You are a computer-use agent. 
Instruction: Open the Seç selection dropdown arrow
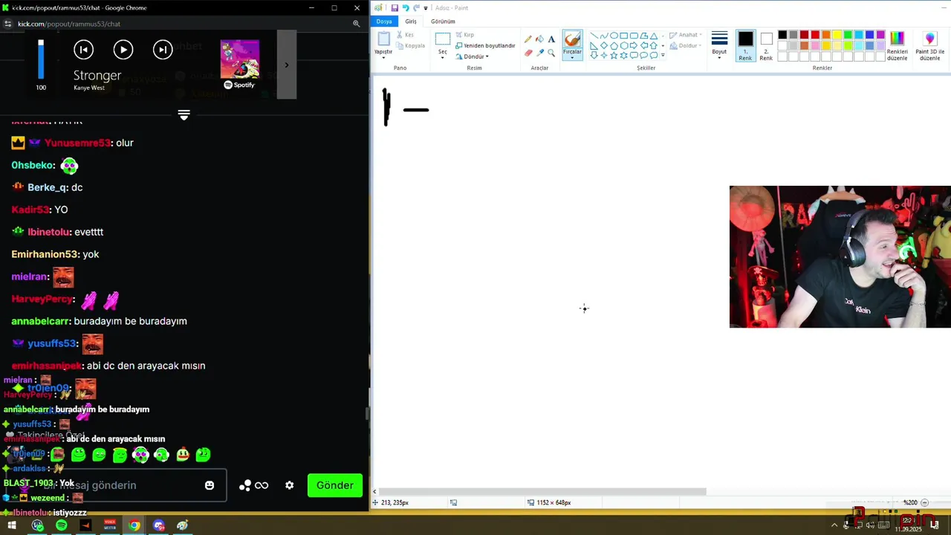point(443,56)
